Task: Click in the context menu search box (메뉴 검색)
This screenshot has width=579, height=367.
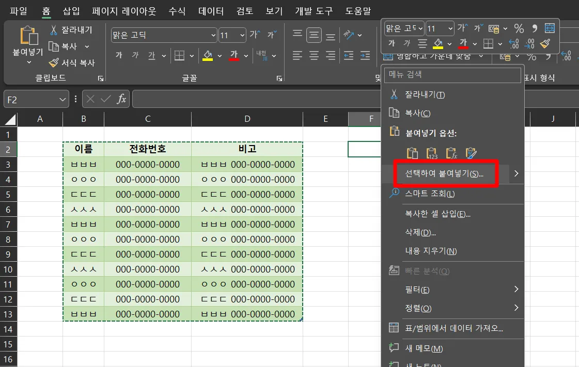Action: (452, 74)
